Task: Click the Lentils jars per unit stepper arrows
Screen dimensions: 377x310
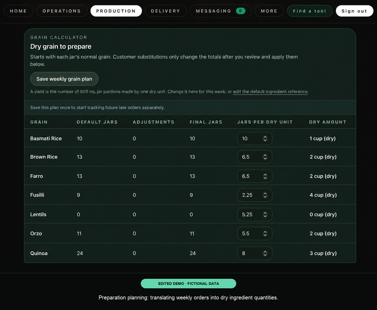Action: pyautogui.click(x=265, y=215)
